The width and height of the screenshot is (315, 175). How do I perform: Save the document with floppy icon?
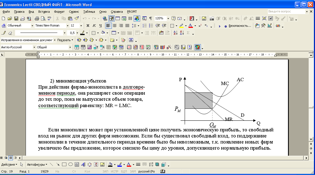16,18
